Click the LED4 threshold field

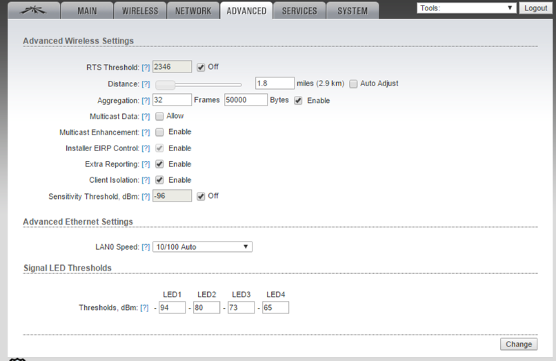coord(275,307)
